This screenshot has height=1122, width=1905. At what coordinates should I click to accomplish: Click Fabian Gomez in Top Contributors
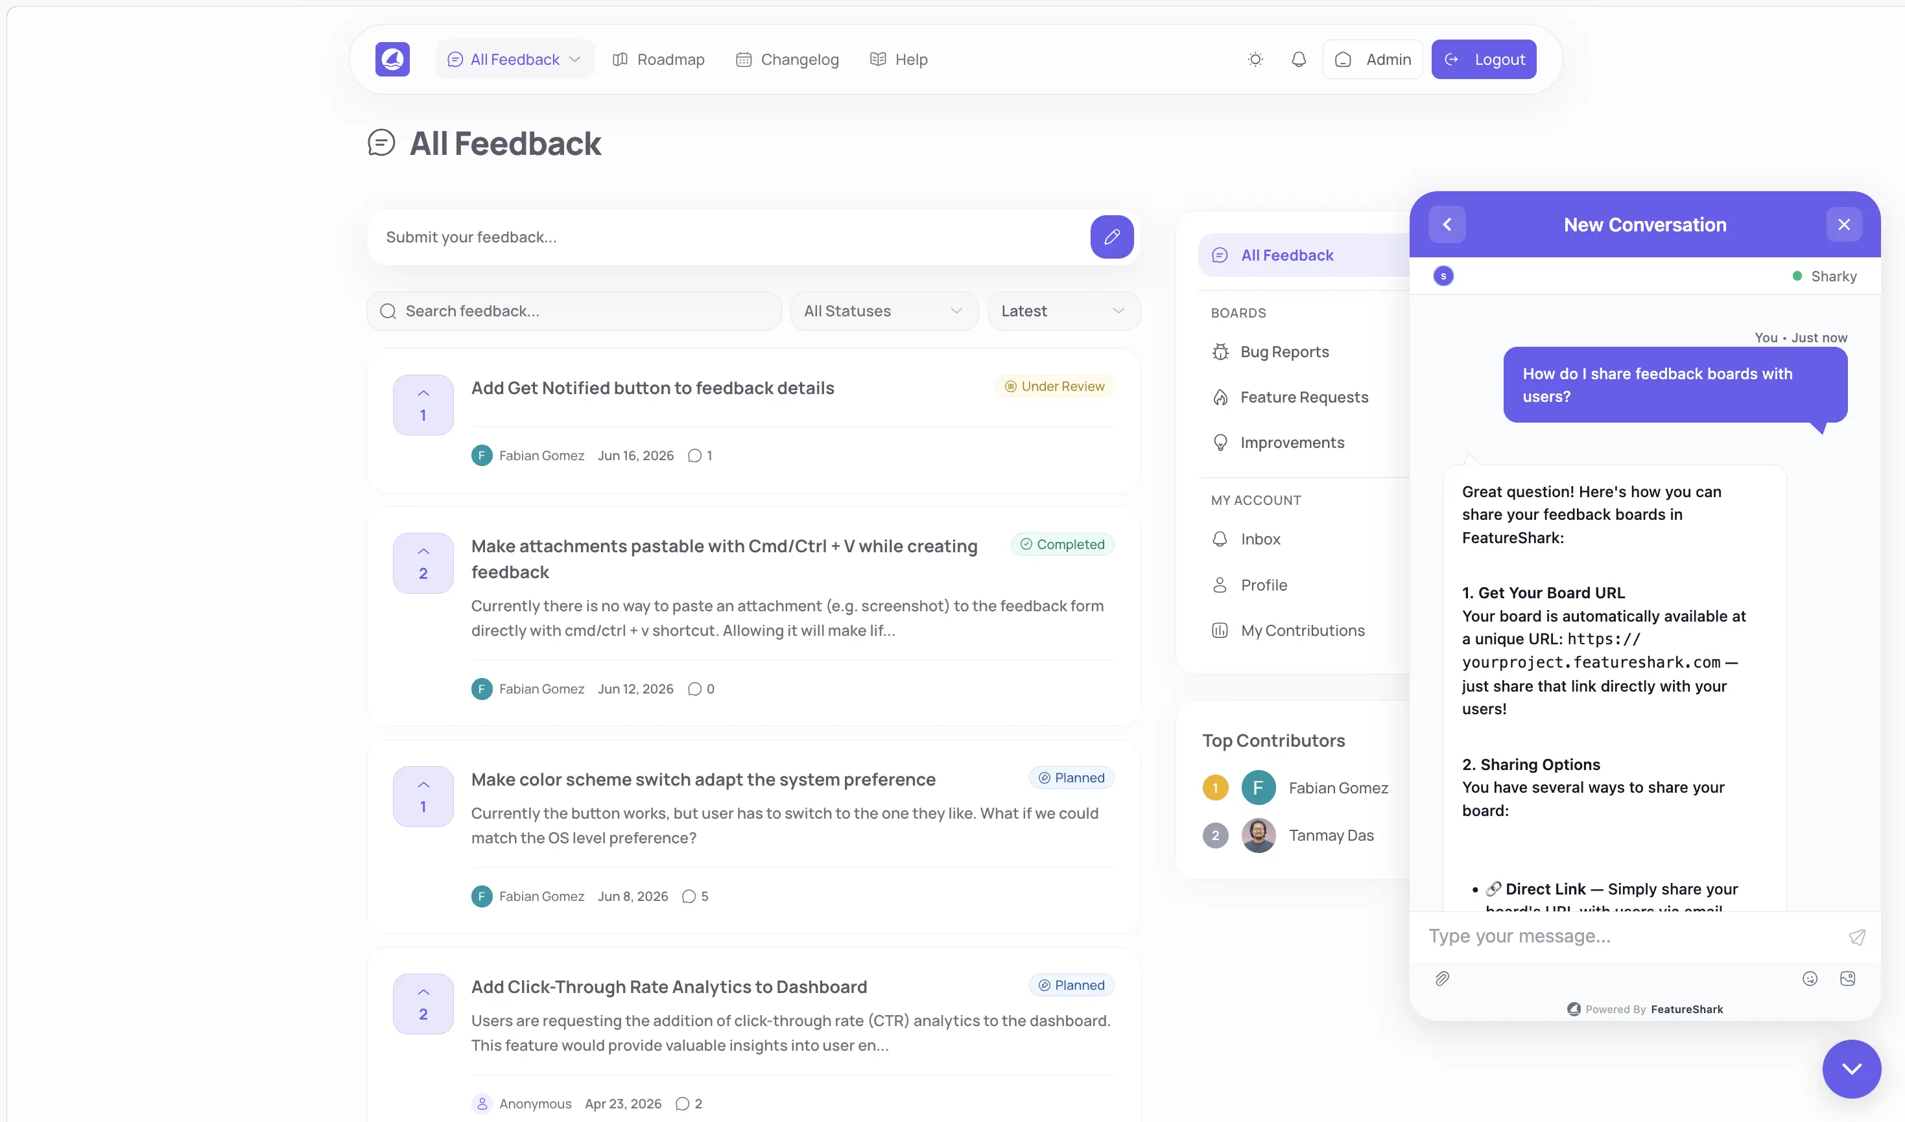coord(1338,788)
